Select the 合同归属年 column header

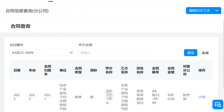pos(48,70)
